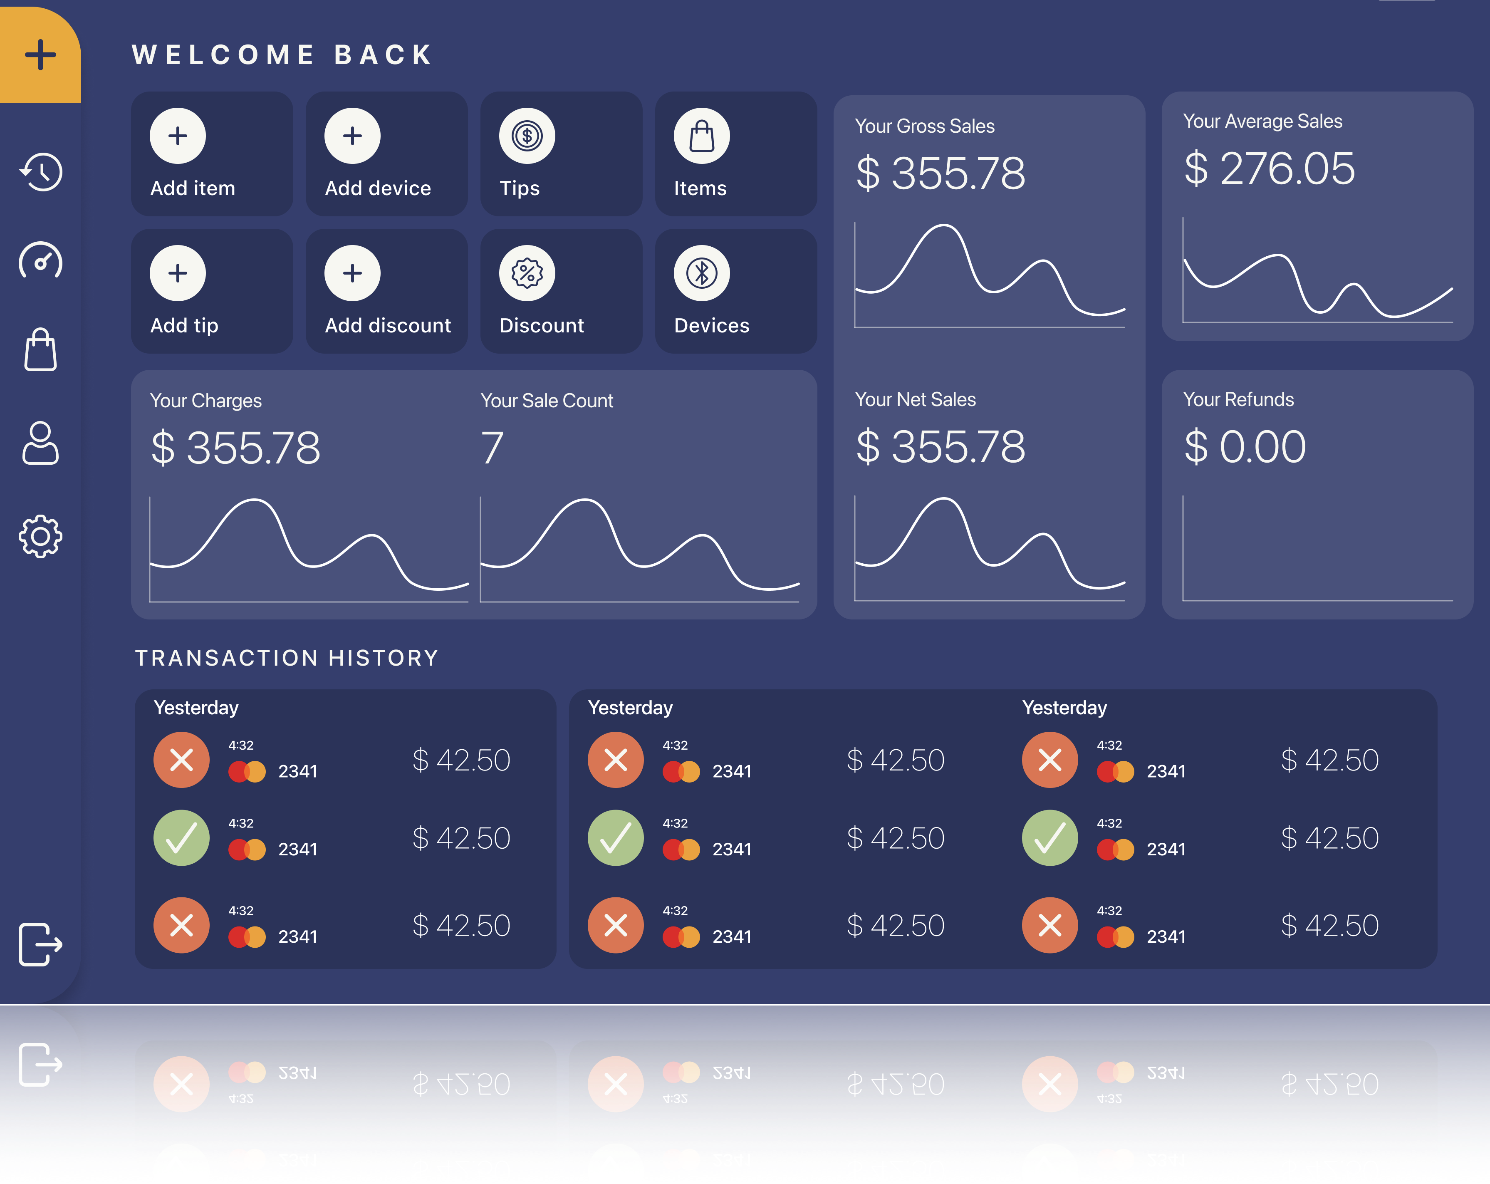This screenshot has width=1490, height=1184.
Task: Select the History menu item
Action: click(41, 172)
